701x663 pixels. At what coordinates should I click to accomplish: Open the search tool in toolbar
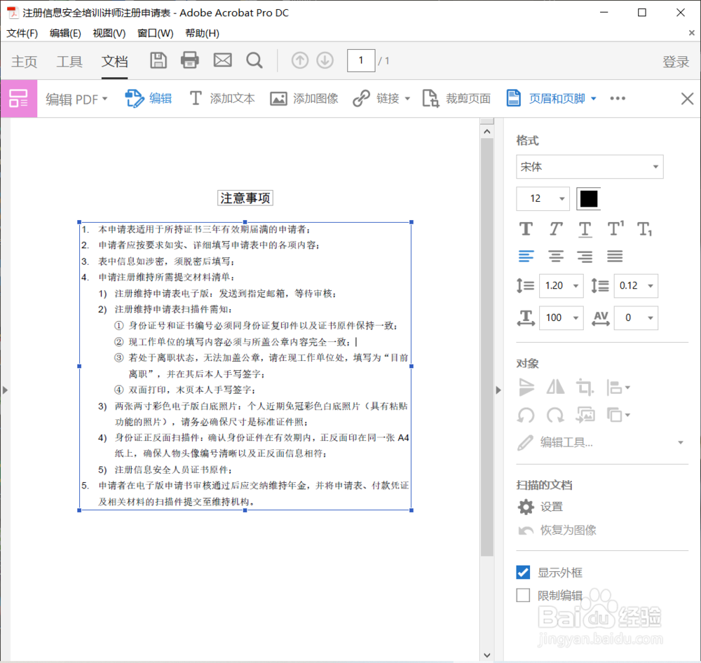pos(254,60)
